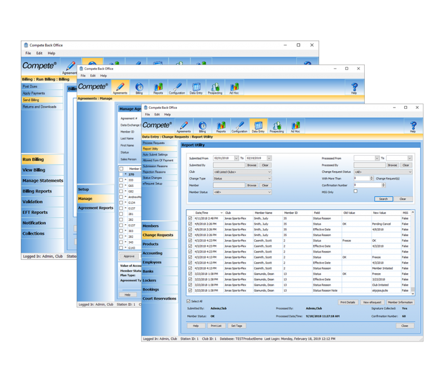Click Help icon in middle window toolbar
This screenshot has width=441, height=372.
(x=354, y=88)
